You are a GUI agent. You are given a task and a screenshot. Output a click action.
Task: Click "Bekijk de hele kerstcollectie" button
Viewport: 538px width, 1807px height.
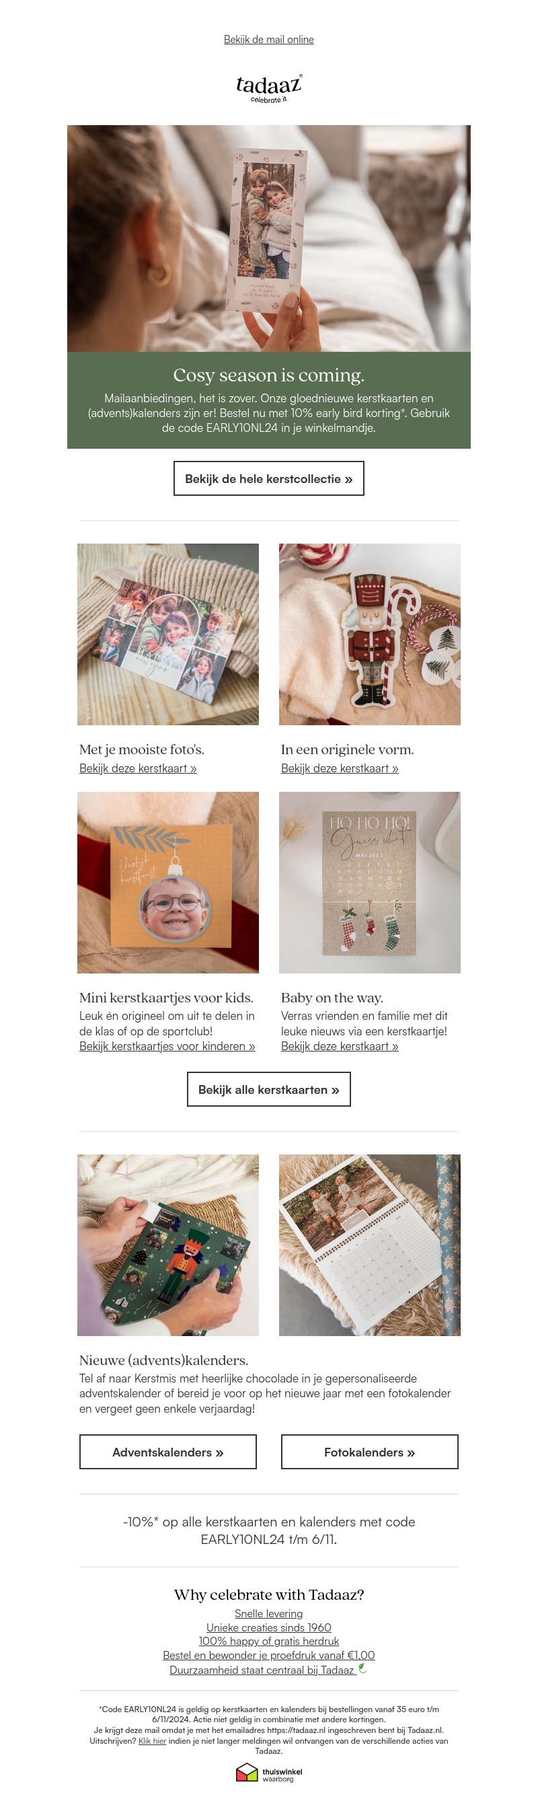(x=268, y=478)
